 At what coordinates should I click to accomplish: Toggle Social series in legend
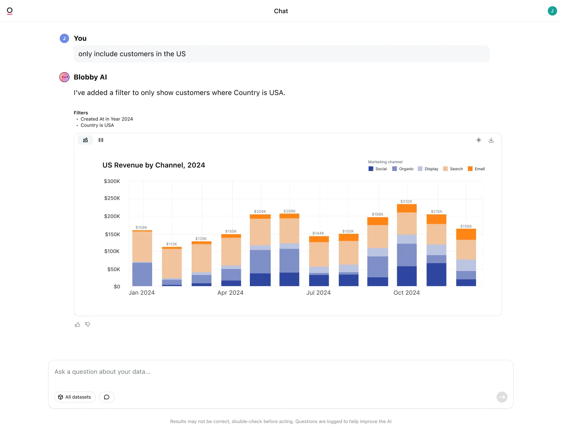(x=377, y=169)
